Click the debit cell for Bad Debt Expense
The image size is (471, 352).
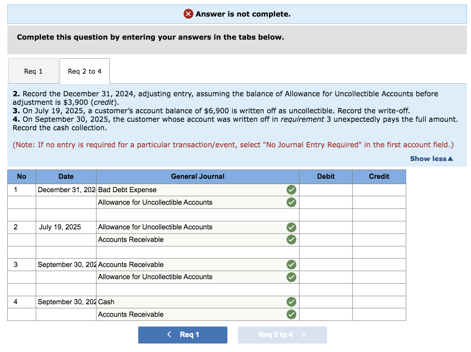click(x=326, y=190)
